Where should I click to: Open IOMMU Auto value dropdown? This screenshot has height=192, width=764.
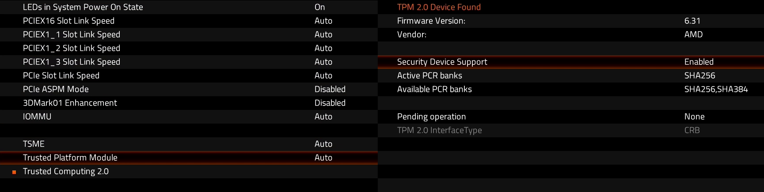pos(323,117)
